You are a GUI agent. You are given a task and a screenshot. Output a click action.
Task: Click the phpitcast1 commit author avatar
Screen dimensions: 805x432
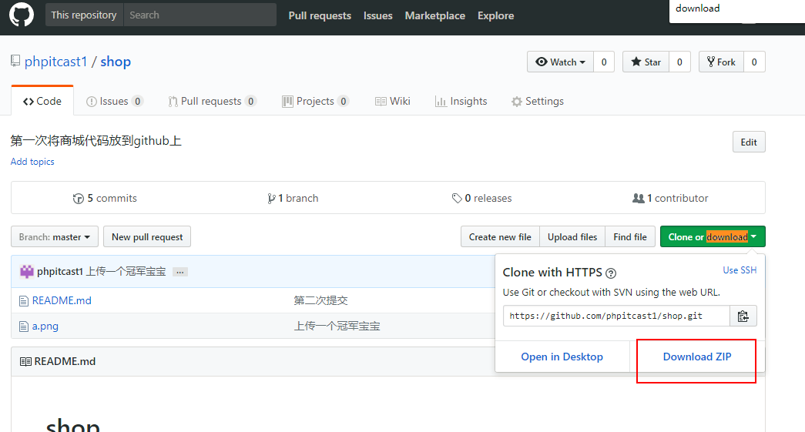[27, 271]
